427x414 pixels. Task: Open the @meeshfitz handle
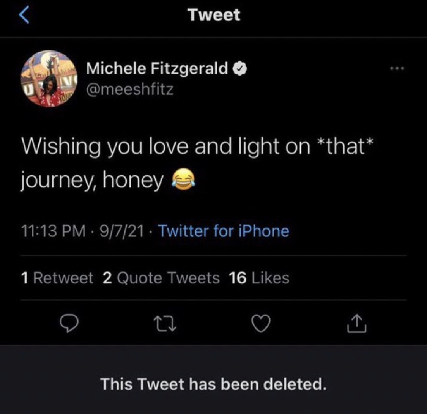click(130, 89)
